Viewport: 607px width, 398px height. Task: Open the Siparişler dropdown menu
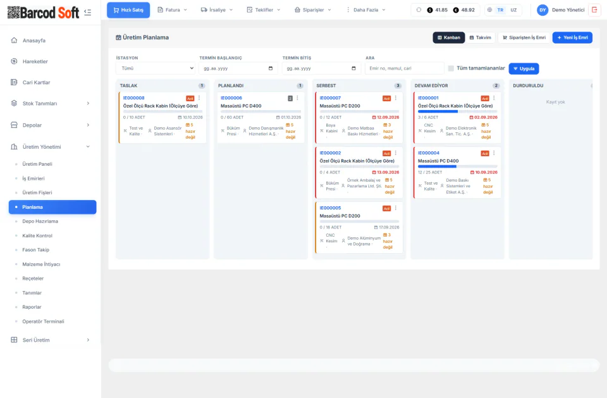pos(313,9)
